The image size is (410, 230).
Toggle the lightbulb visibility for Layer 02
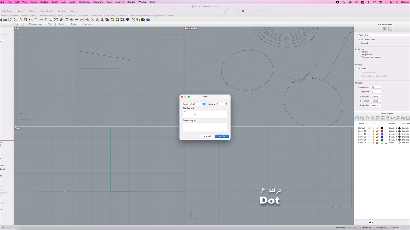373,134
